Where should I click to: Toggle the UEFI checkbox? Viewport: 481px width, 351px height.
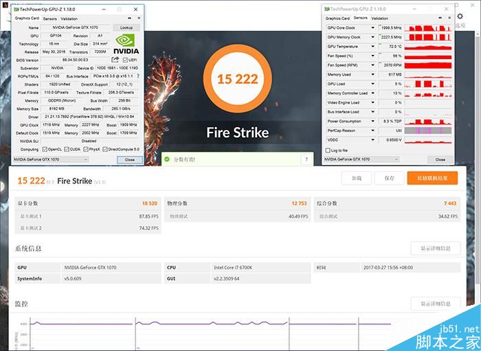pos(125,60)
